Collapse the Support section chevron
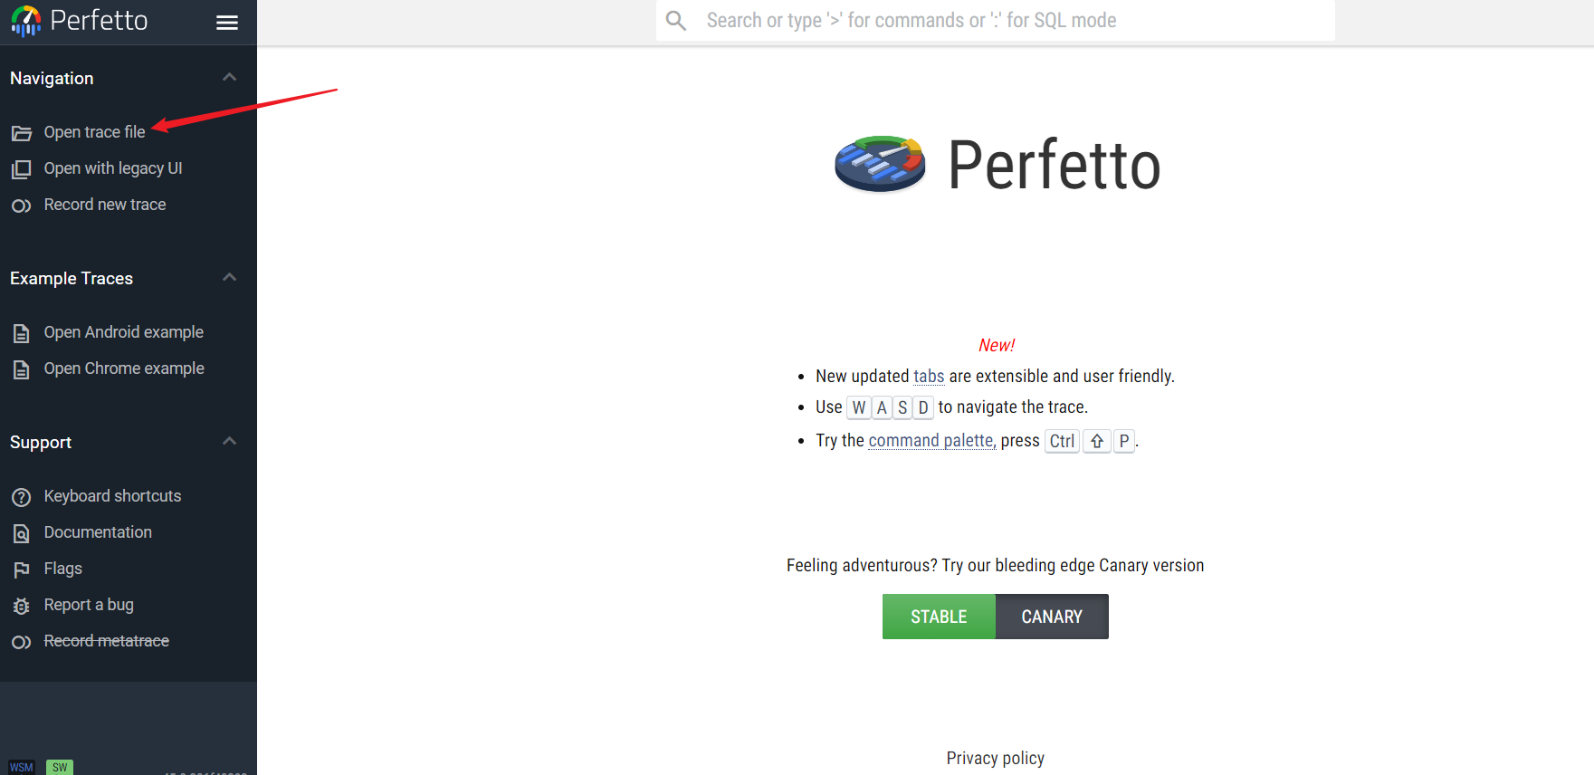 click(230, 442)
